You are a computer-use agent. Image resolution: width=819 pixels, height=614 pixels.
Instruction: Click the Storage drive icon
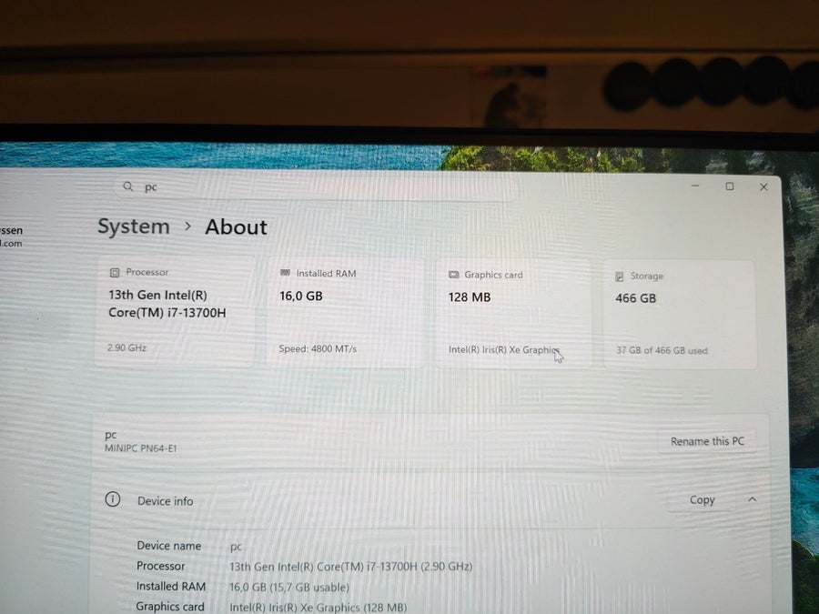(620, 277)
